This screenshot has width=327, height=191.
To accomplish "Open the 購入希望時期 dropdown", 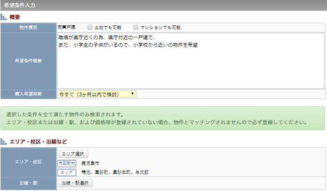I will [97, 94].
